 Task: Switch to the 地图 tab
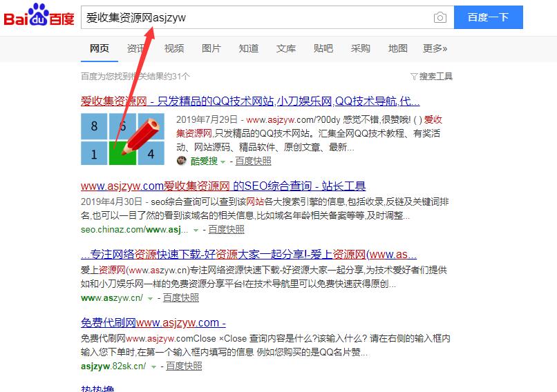pos(397,48)
